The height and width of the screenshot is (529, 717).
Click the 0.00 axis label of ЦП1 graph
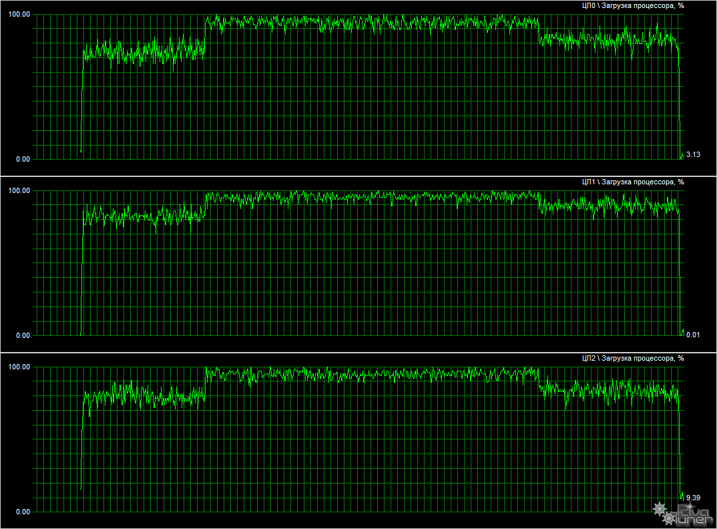(23, 335)
